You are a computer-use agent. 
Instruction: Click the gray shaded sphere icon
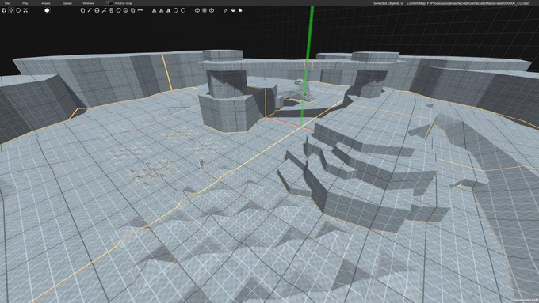pyautogui.click(x=205, y=10)
